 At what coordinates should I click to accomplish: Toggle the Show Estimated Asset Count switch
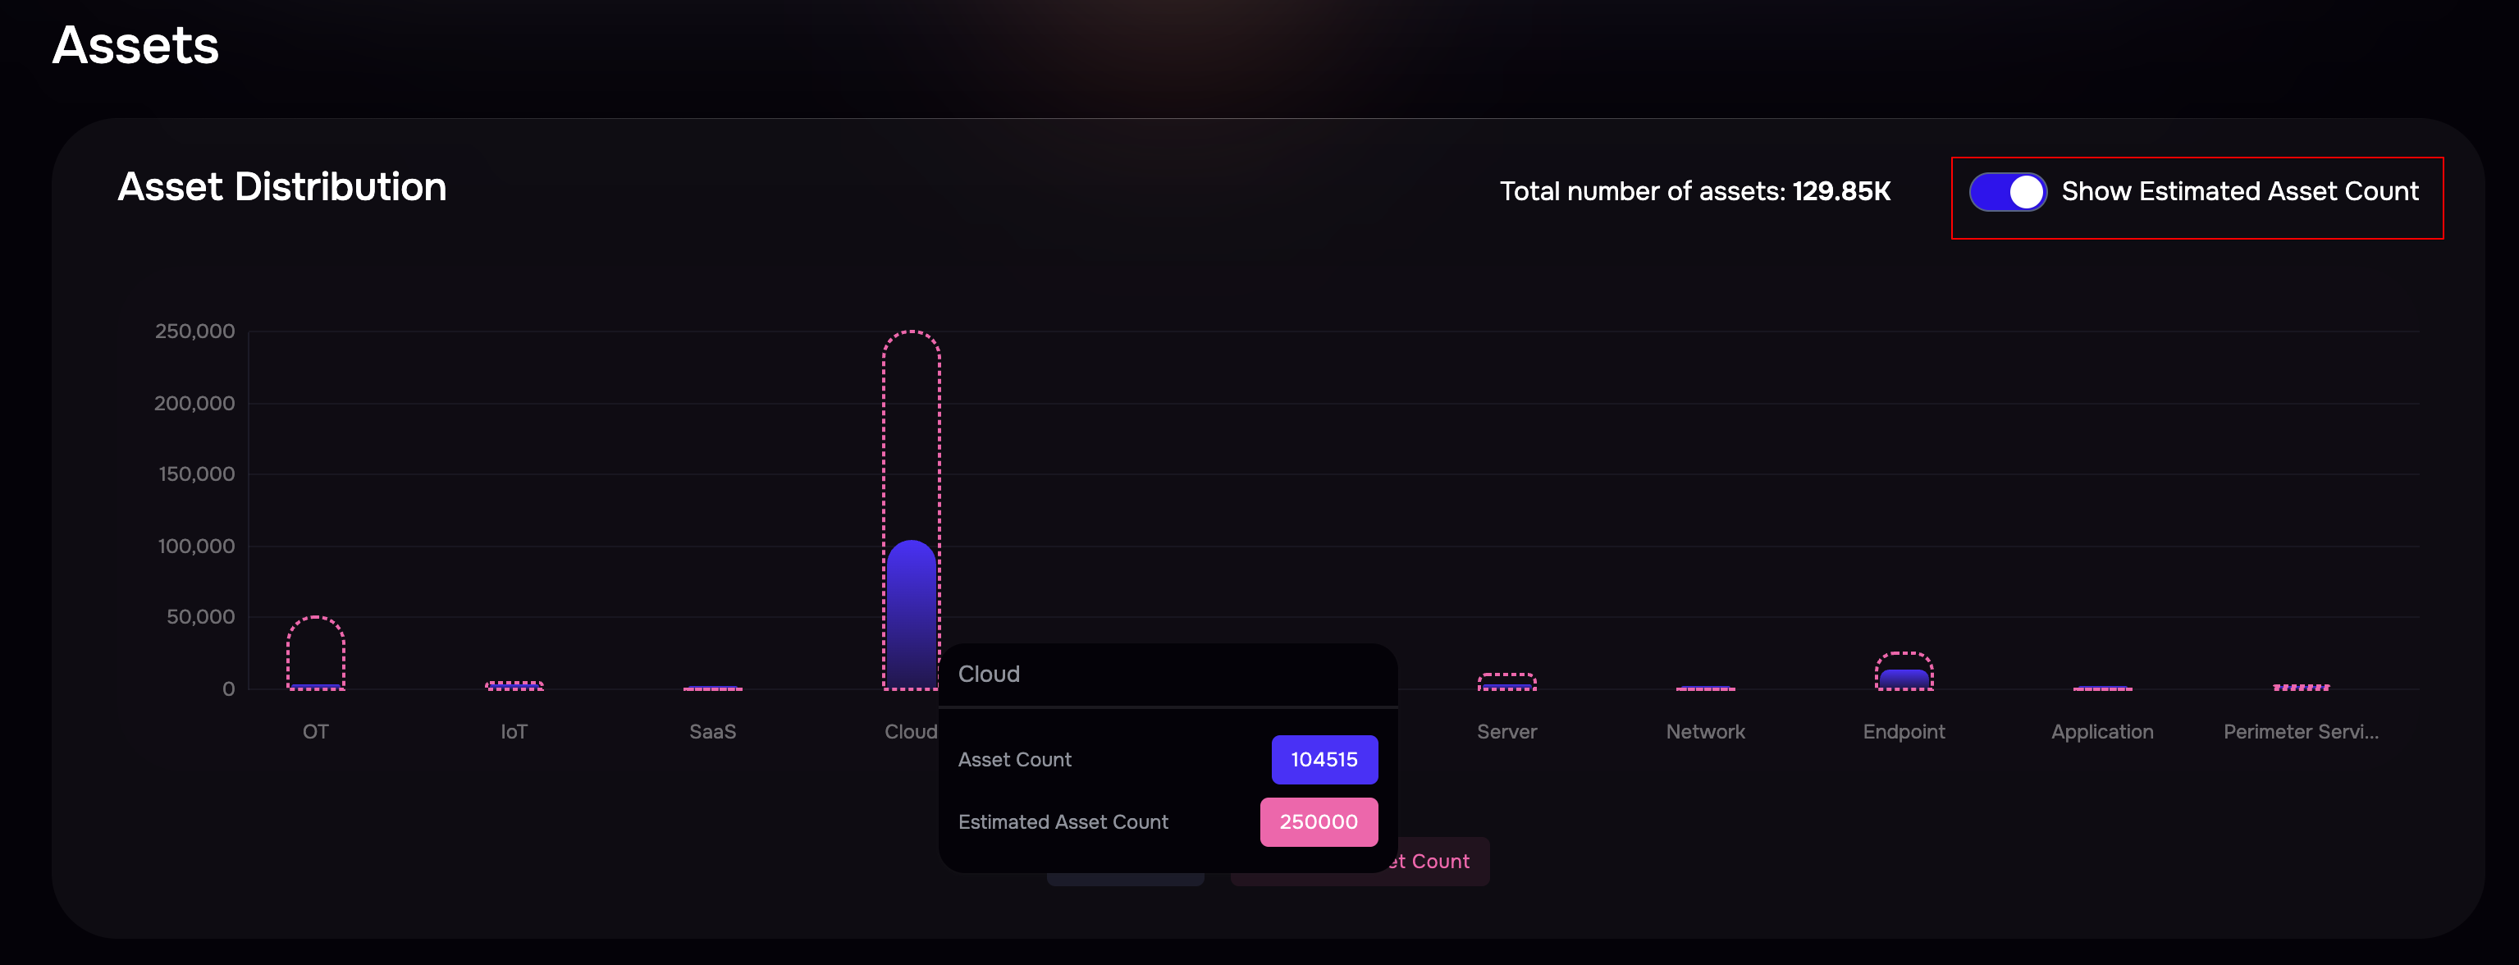tap(2007, 192)
